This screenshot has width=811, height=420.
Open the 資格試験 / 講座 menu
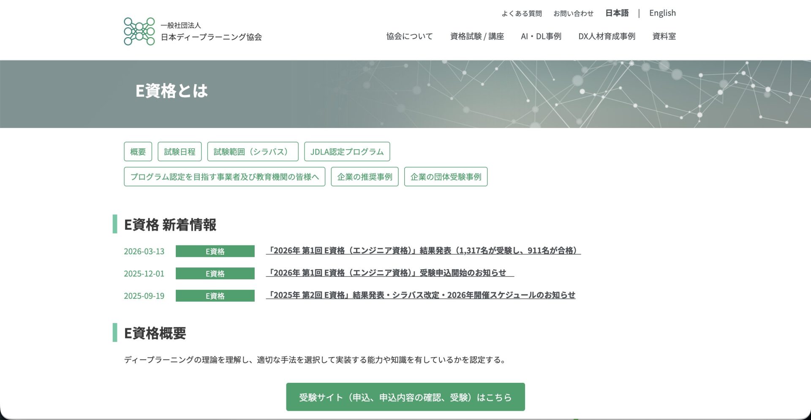(477, 36)
